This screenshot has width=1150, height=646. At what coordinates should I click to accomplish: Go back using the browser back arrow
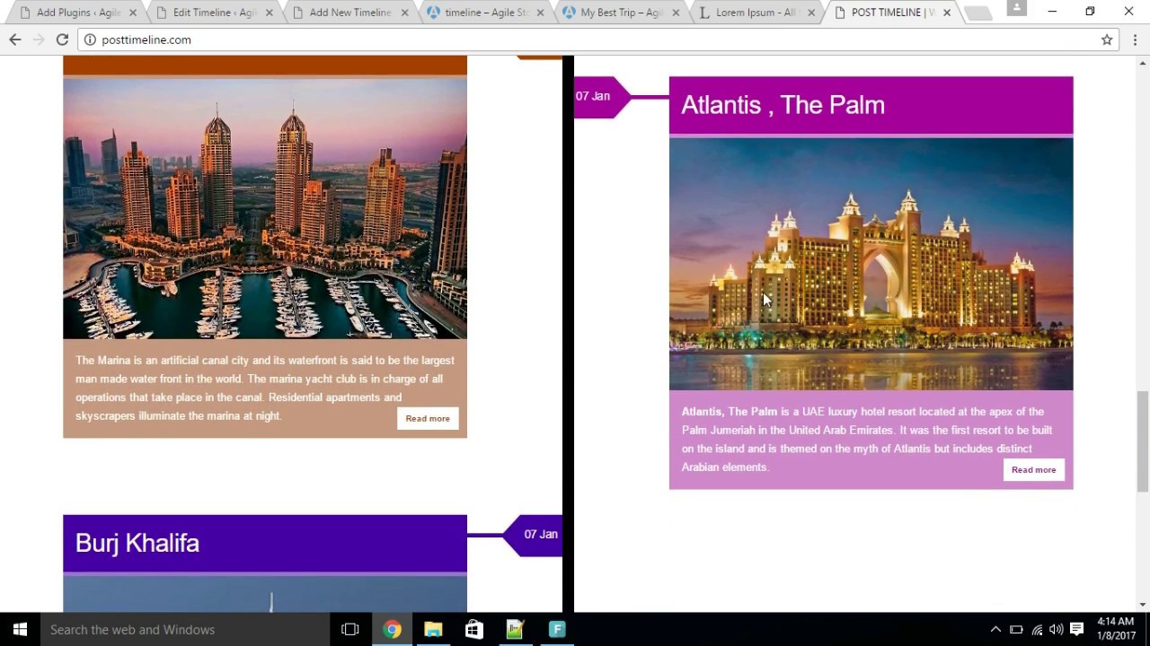coord(14,39)
